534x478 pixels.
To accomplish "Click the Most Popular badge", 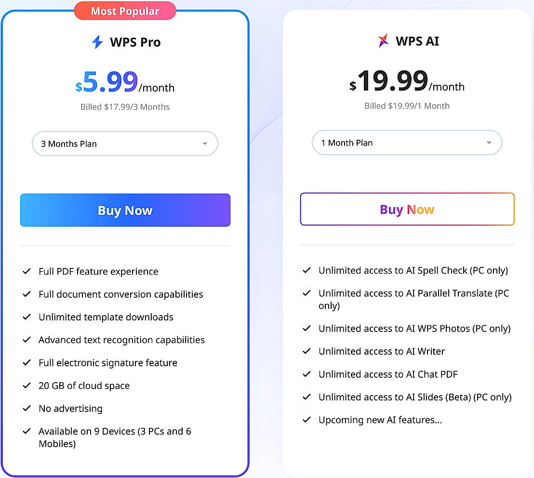I will click(x=125, y=11).
